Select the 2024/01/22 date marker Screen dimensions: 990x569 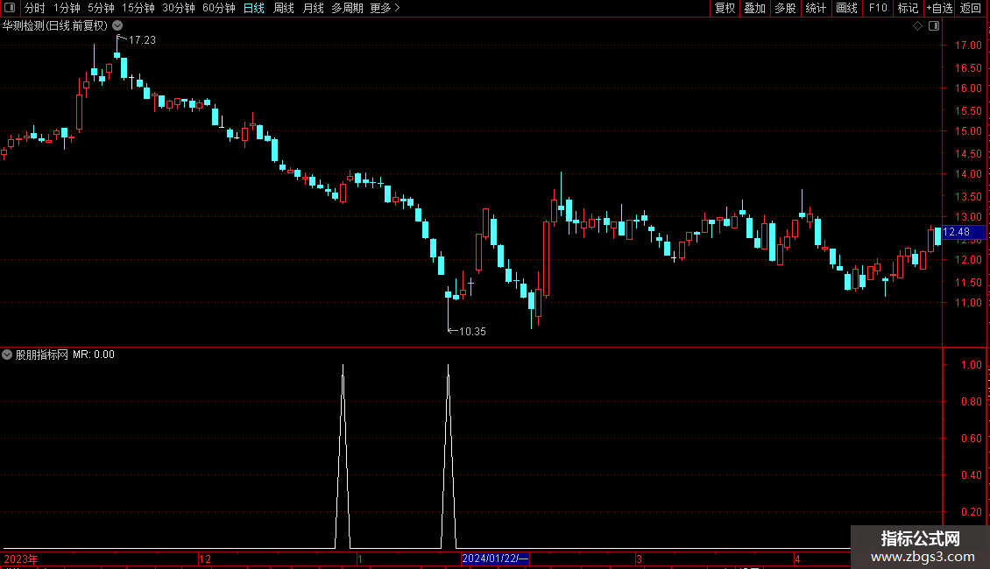(495, 558)
